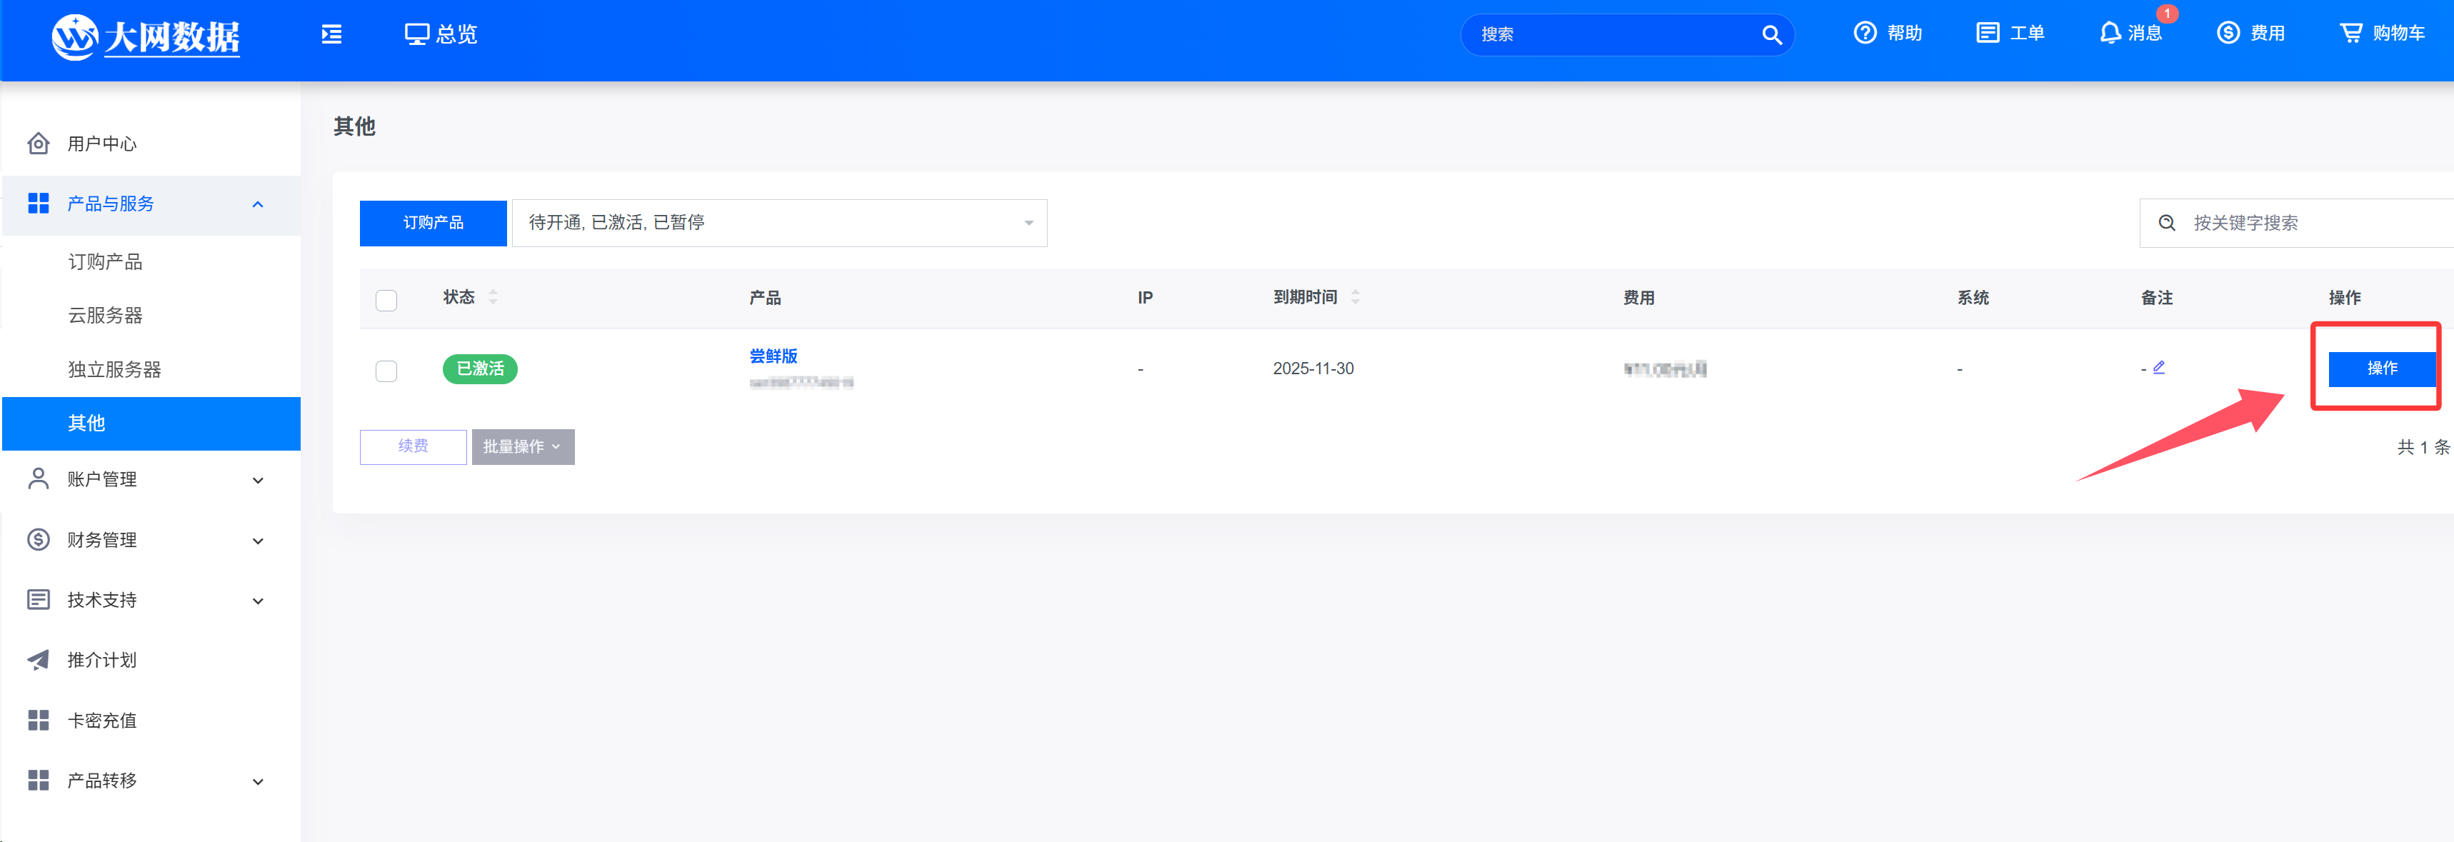Click the fees dollar icon in header
Viewport: 2454px width, 842px height.
2228,34
